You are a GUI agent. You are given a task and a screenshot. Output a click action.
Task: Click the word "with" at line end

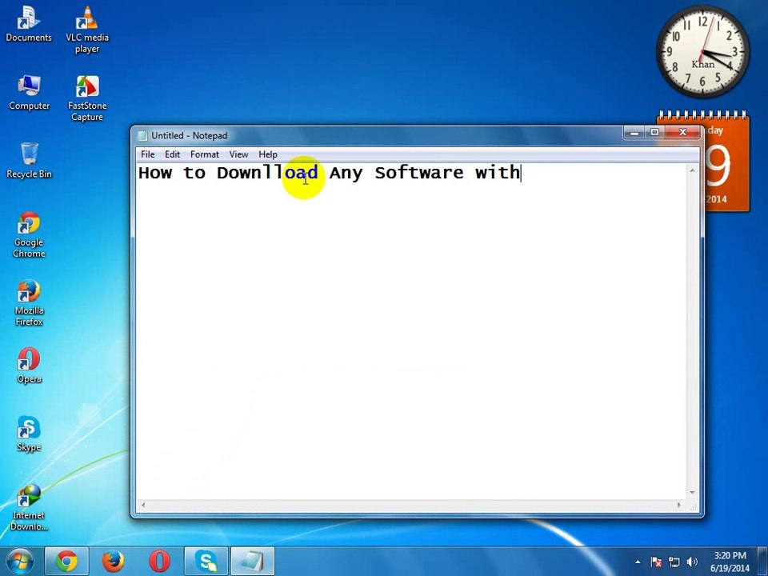(x=497, y=173)
